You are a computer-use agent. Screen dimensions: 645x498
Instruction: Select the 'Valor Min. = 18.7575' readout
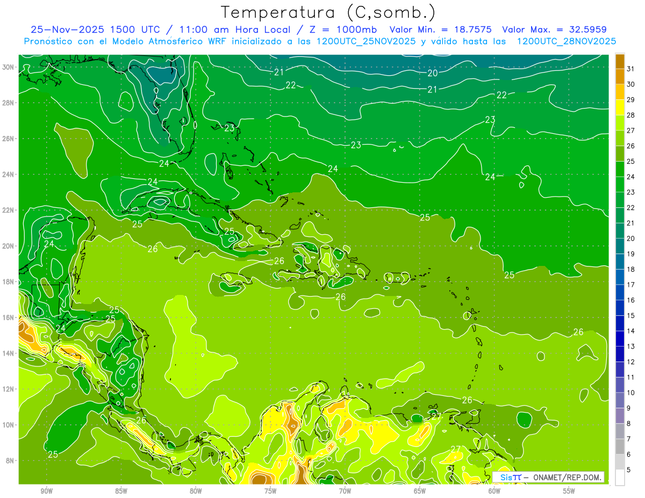(x=441, y=30)
